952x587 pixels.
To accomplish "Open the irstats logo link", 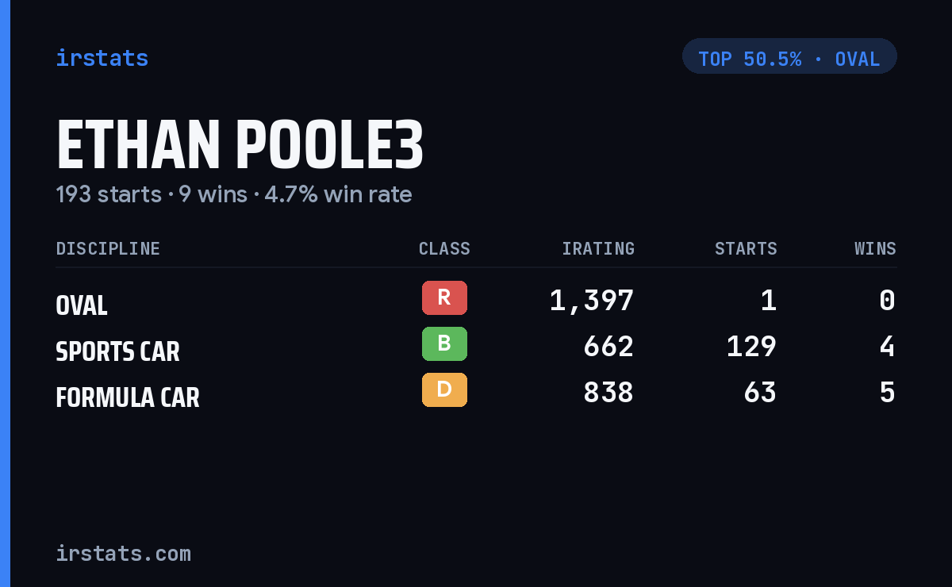I will [x=102, y=58].
